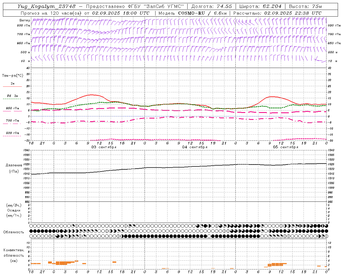Click the red 2м temperature curve peak on 03 сентября
The width and height of the screenshot is (342, 274).
91,95
